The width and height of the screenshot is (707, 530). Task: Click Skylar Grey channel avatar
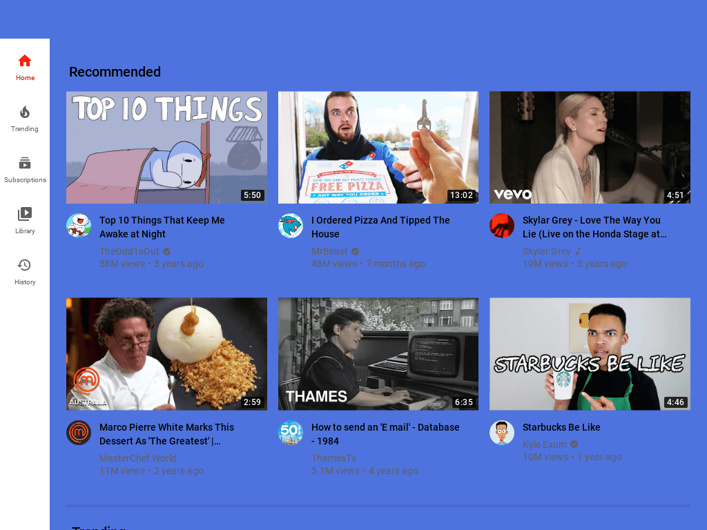point(502,226)
